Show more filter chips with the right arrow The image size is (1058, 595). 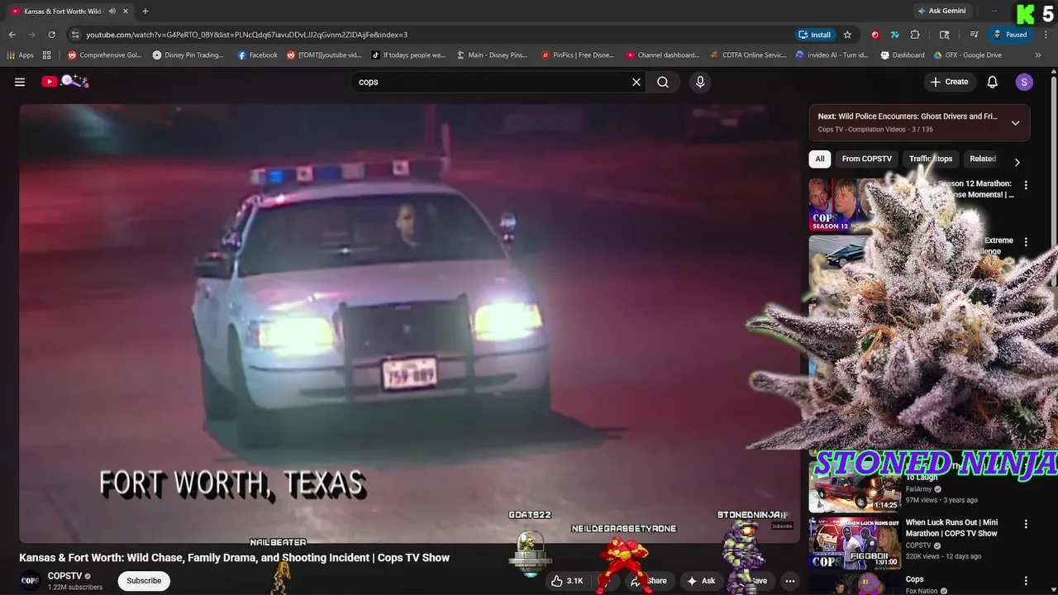coord(1017,162)
